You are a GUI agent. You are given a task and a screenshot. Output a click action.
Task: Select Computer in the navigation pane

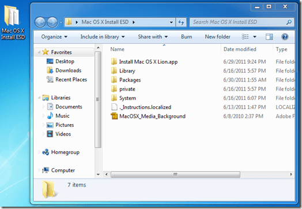(58, 170)
